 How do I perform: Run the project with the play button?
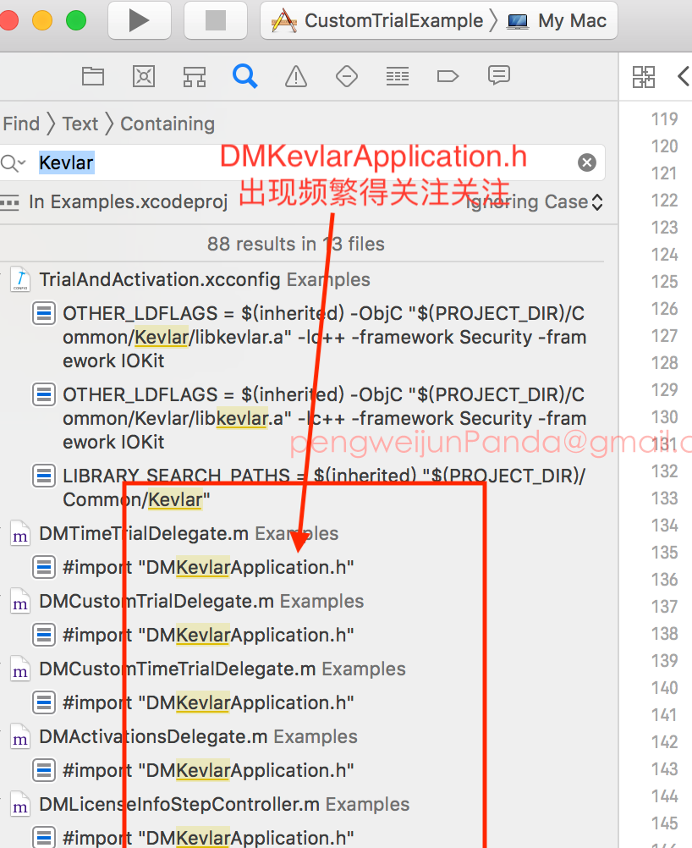(x=140, y=20)
